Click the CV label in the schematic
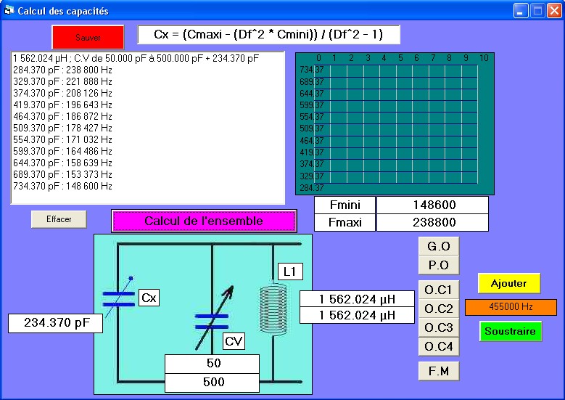Screen dimensions: 565x400 (234, 341)
